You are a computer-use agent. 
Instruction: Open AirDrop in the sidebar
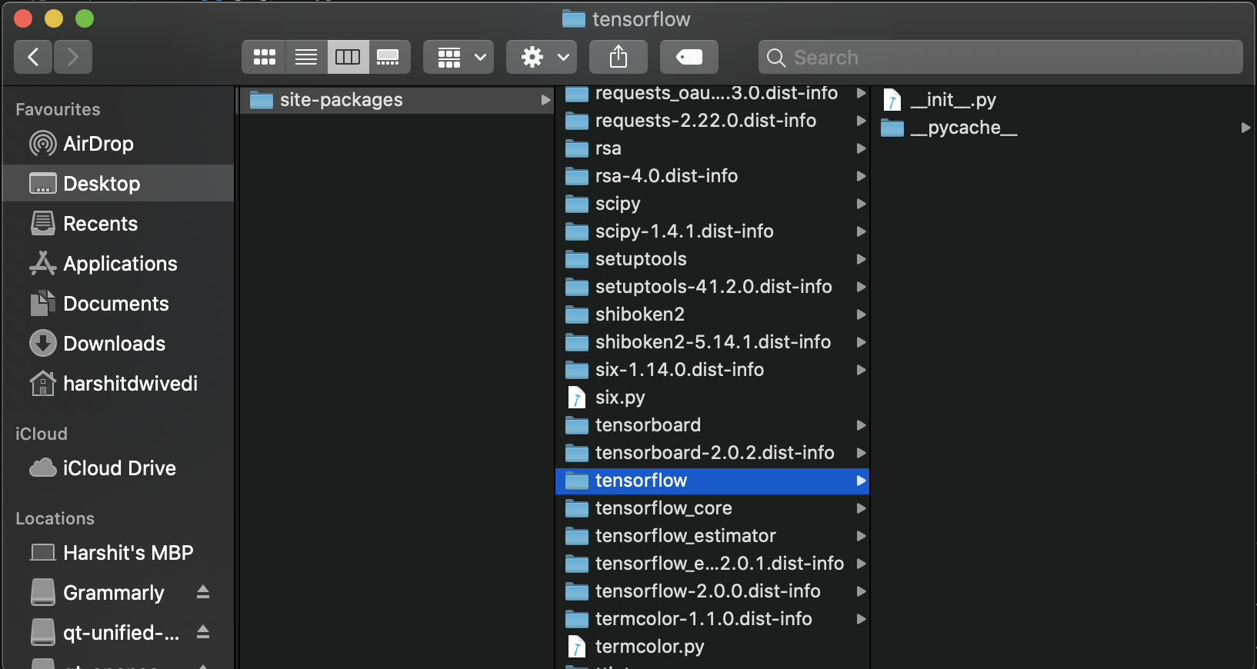point(118,144)
